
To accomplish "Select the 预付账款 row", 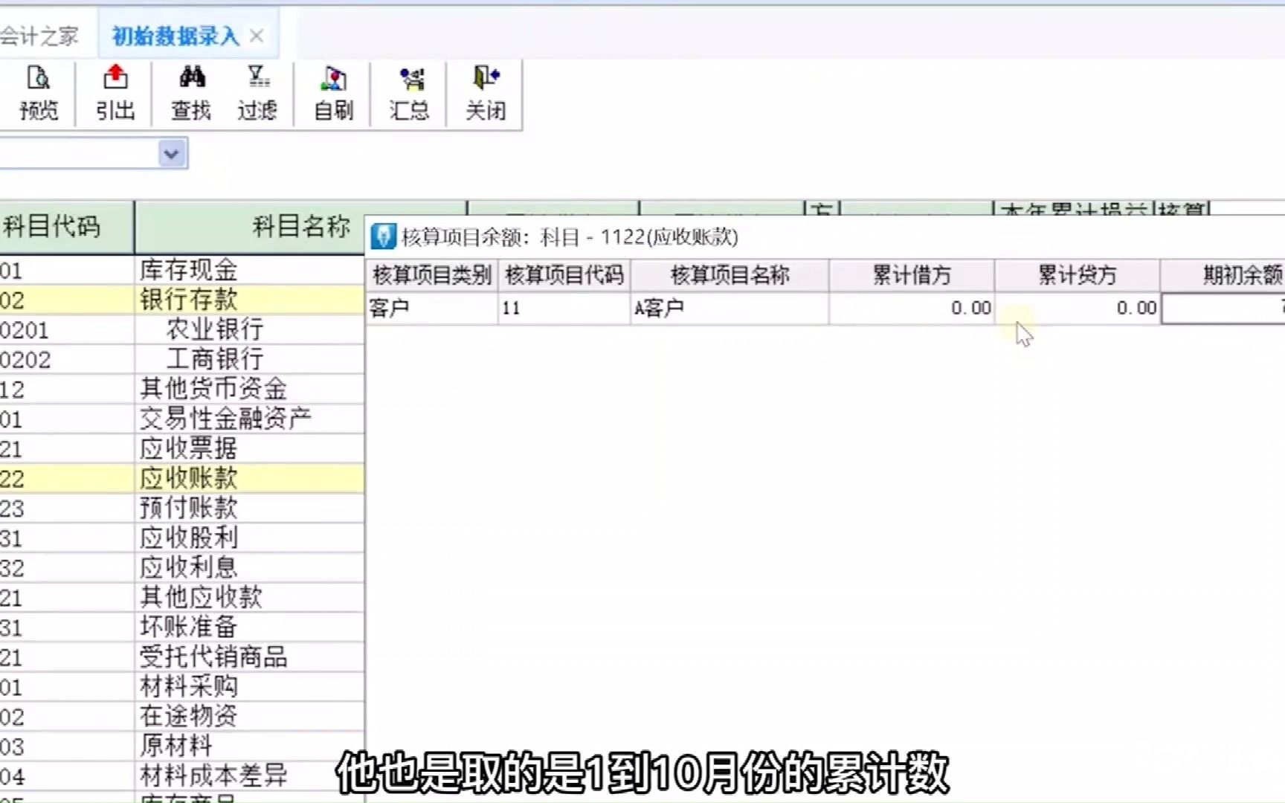I will pos(182,508).
